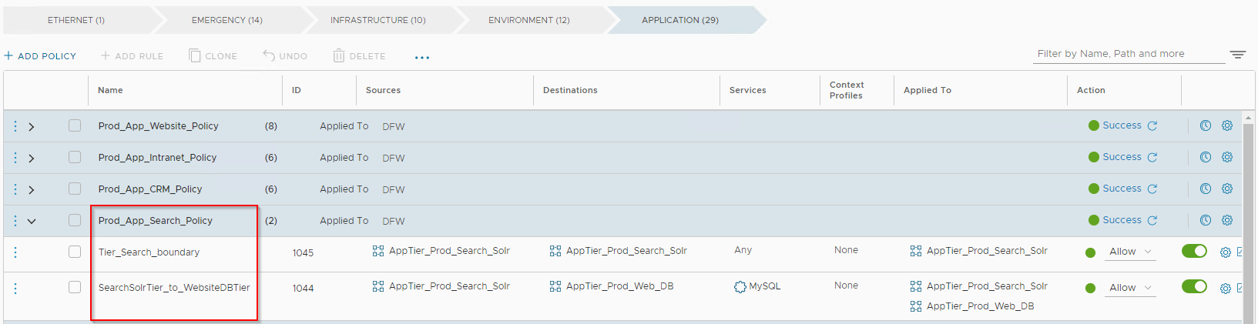Disable the SearchSolrTier_to_WebsiteDBTier rule toggle
This screenshot has height=324, width=1258.
1194,286
